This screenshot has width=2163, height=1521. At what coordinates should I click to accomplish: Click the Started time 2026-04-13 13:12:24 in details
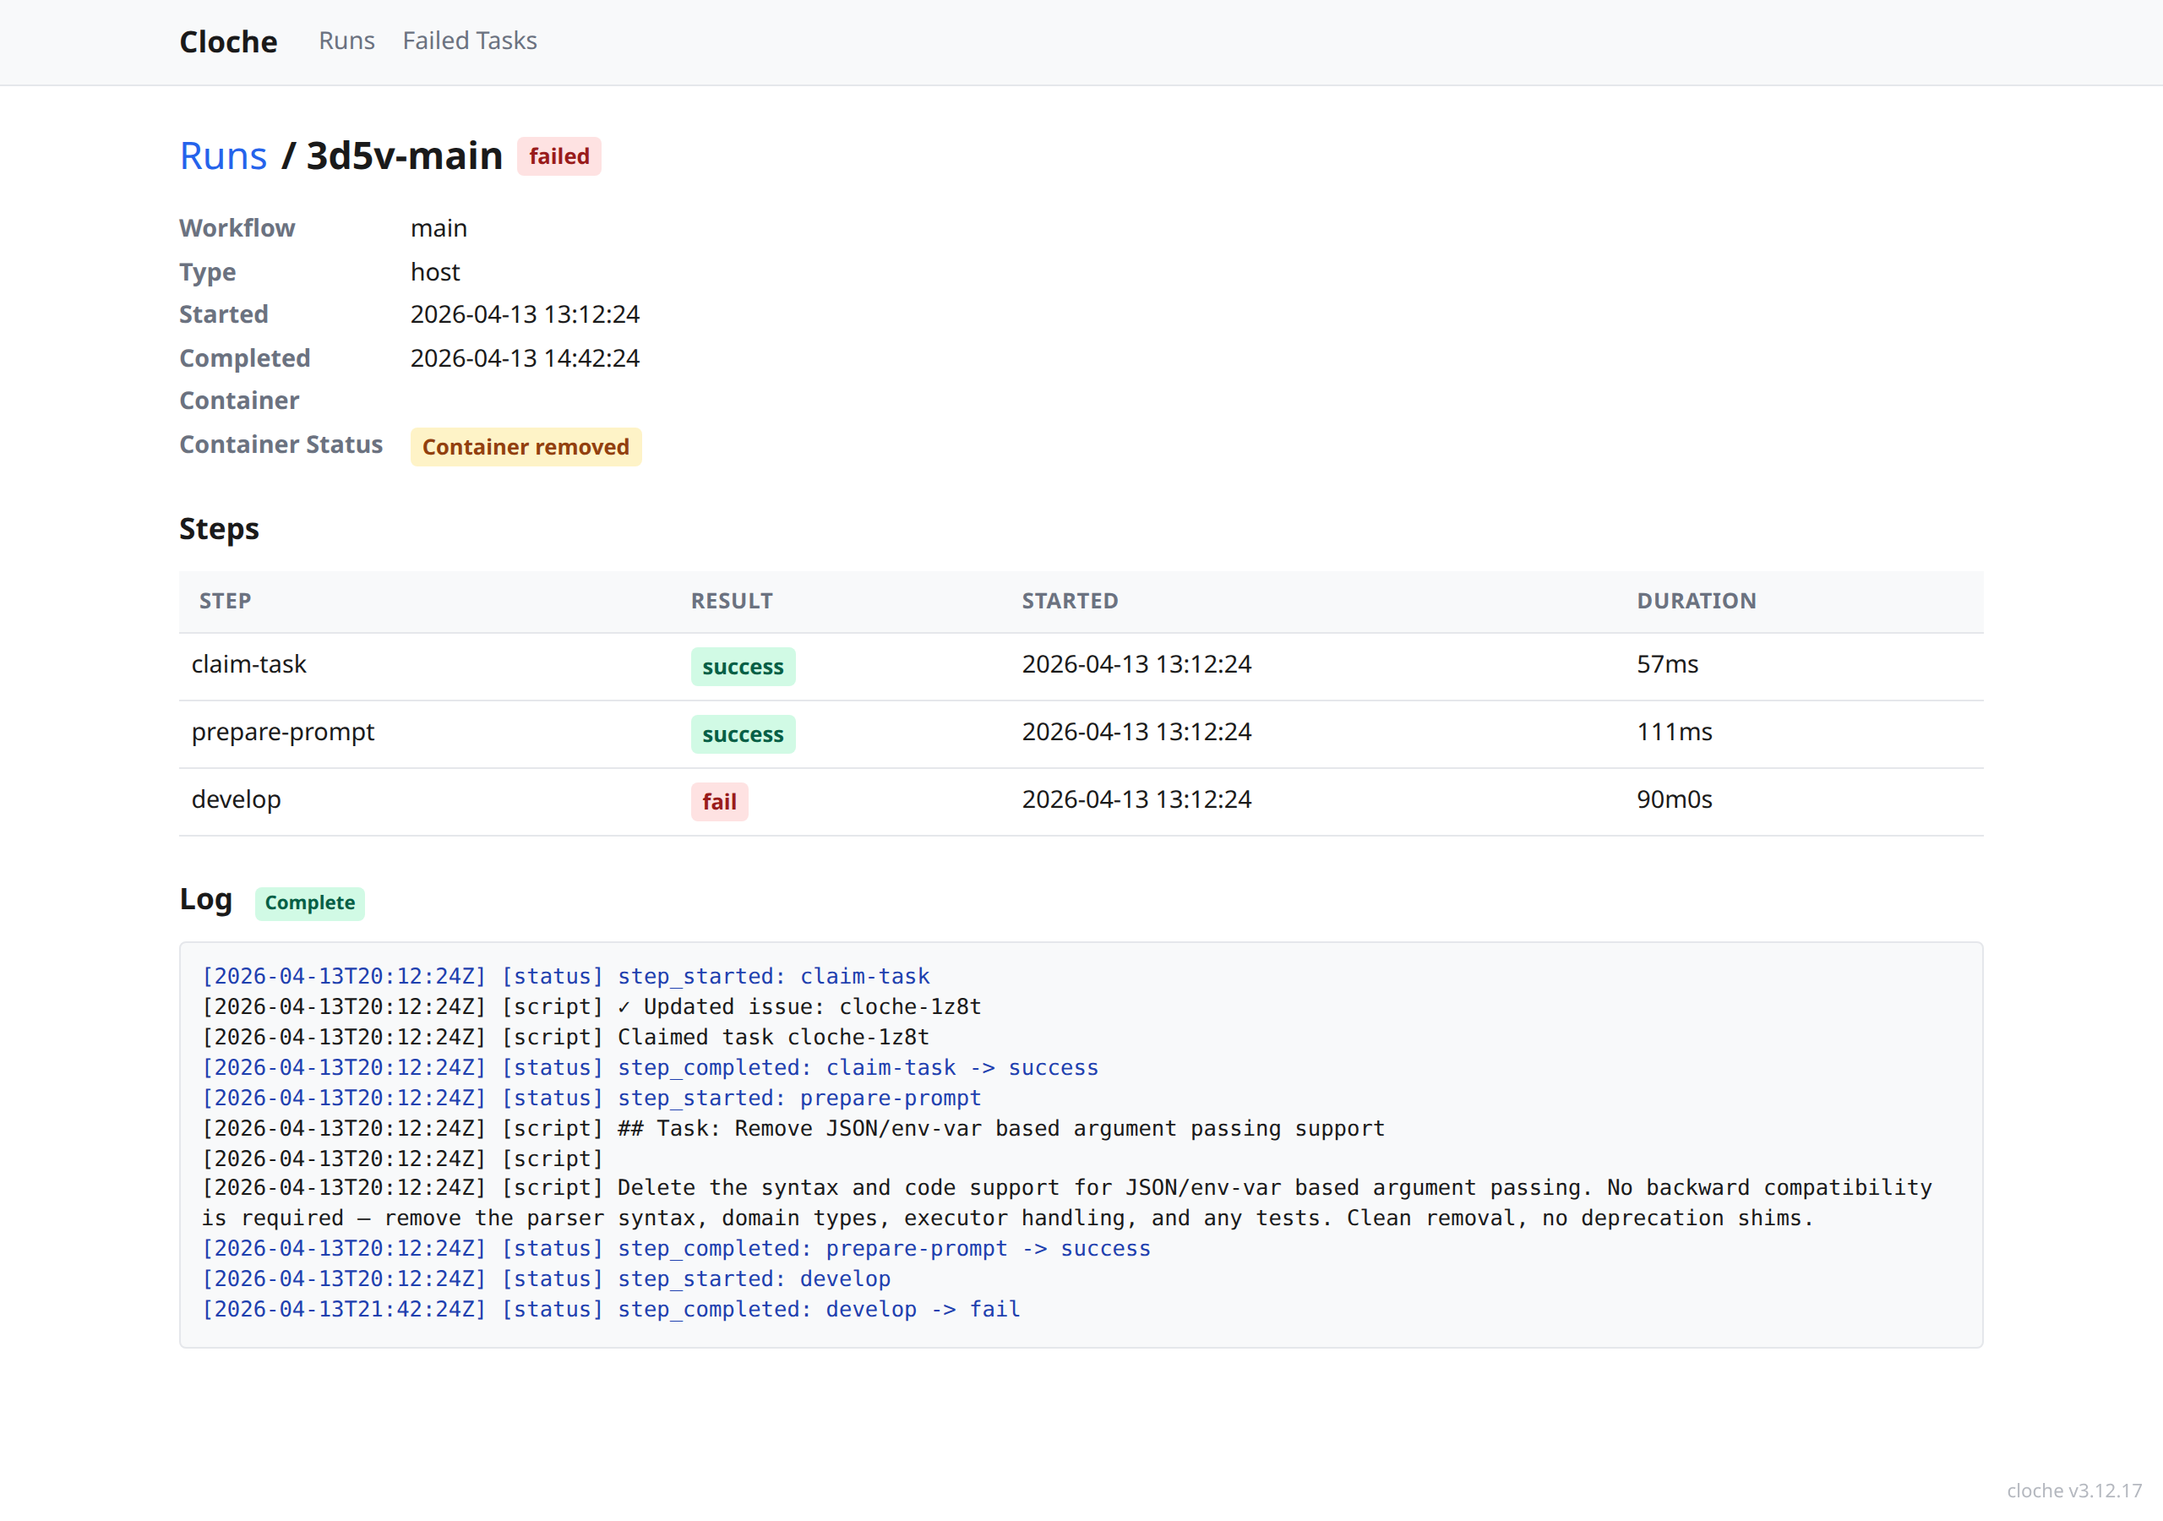525,313
